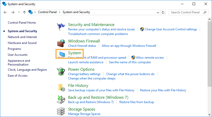Open the Power Options battery icon
This screenshot has width=212, height=117.
[61, 71]
